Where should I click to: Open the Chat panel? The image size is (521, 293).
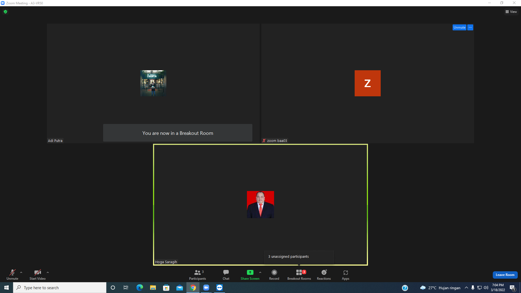click(226, 275)
